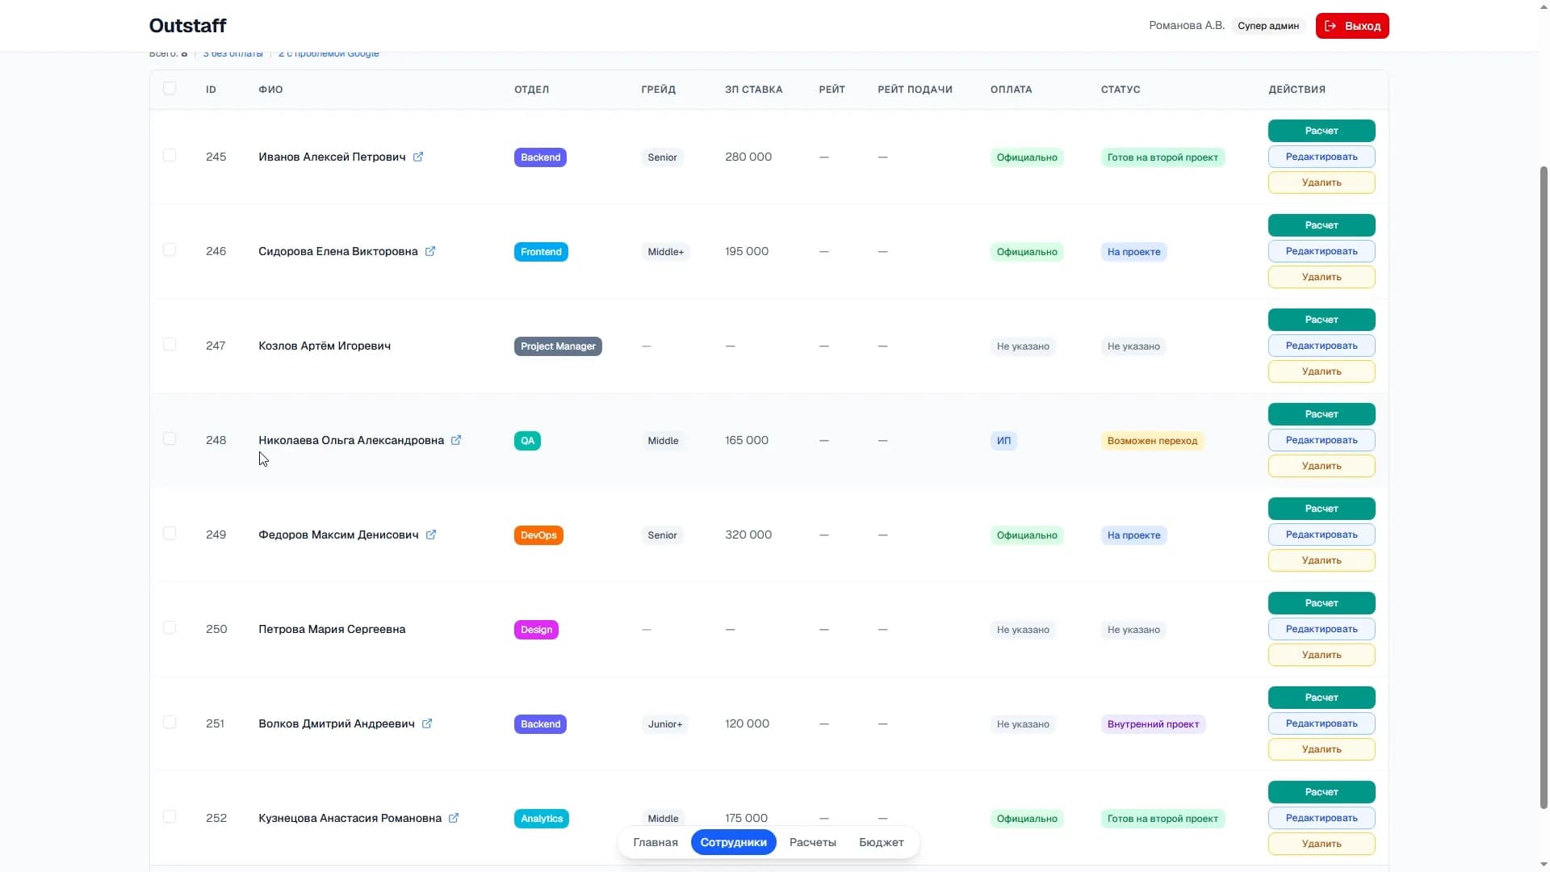Open external link icon next to Федоров Максим Денисович
Screen dimensions: 1550x872
(431, 535)
